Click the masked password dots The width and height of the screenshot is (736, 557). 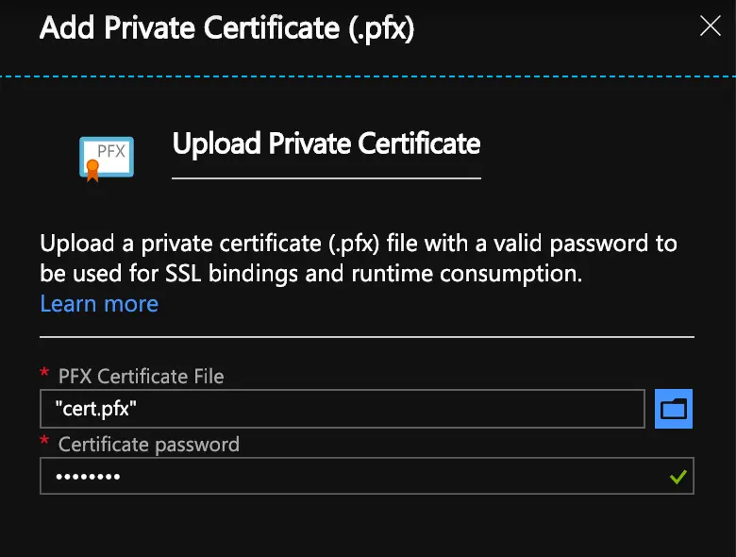pos(88,477)
